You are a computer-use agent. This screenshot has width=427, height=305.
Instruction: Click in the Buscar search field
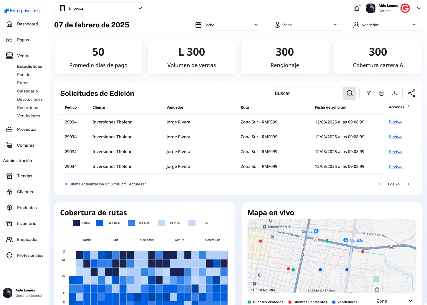tap(307, 93)
